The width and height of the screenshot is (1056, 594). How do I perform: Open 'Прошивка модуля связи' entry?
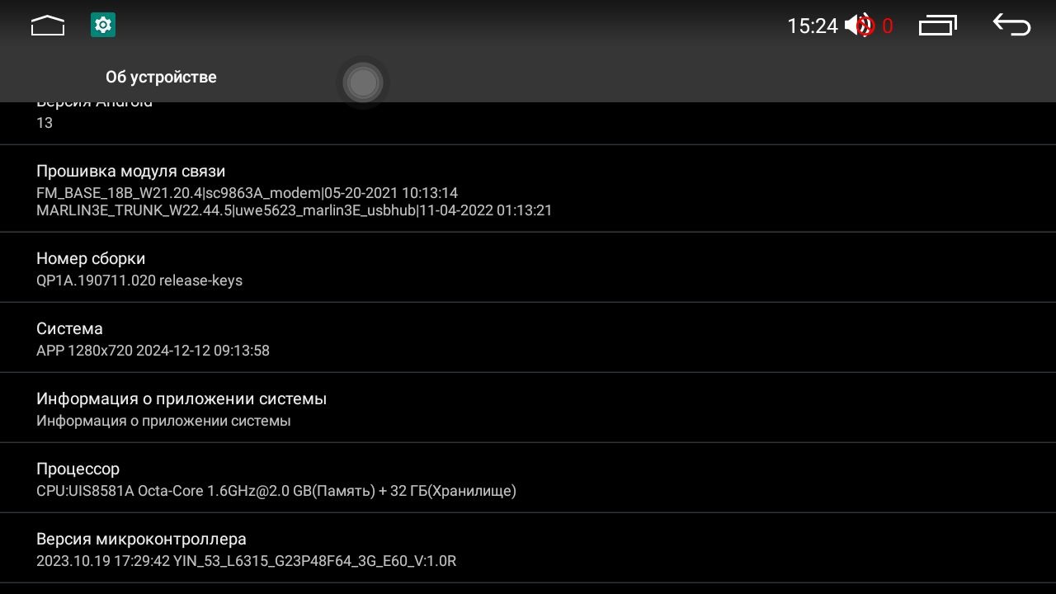tap(528, 189)
